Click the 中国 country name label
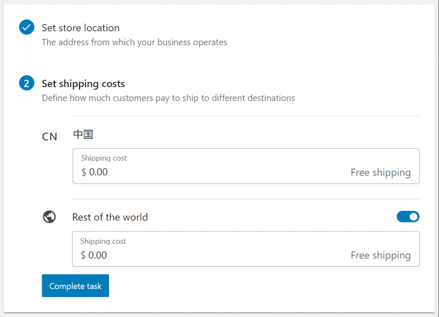439x317 pixels. pos(83,135)
